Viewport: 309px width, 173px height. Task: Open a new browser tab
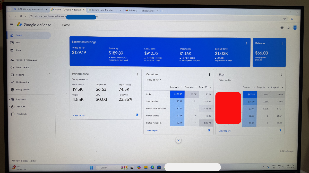click(x=163, y=11)
